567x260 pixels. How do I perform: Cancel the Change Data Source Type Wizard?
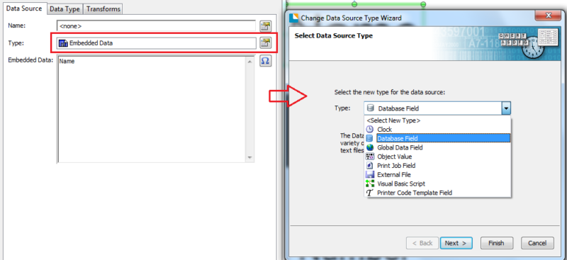pyautogui.click(x=537, y=243)
